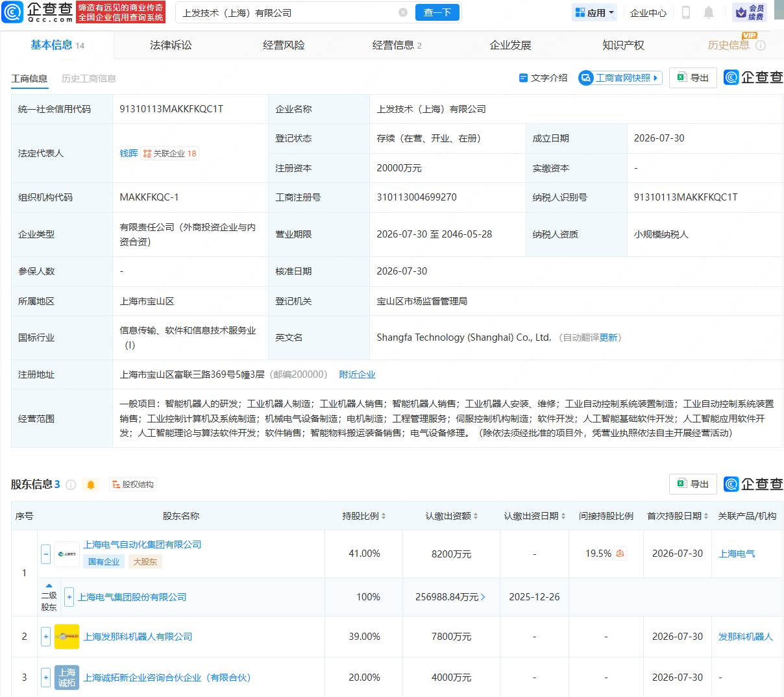Switch to 经营风险 tab

point(284,45)
